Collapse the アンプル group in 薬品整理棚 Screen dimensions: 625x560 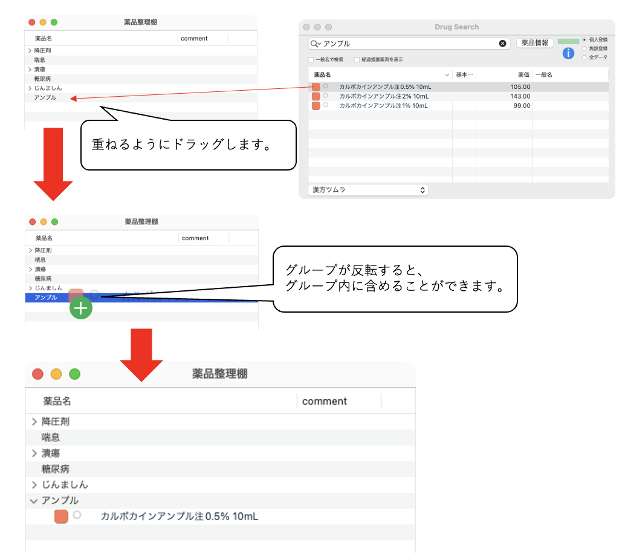click(x=34, y=501)
